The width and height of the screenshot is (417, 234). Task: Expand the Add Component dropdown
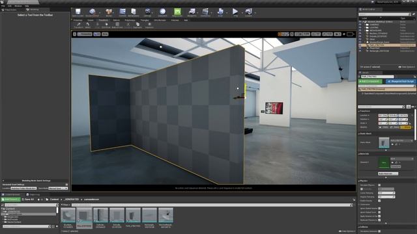point(370,81)
